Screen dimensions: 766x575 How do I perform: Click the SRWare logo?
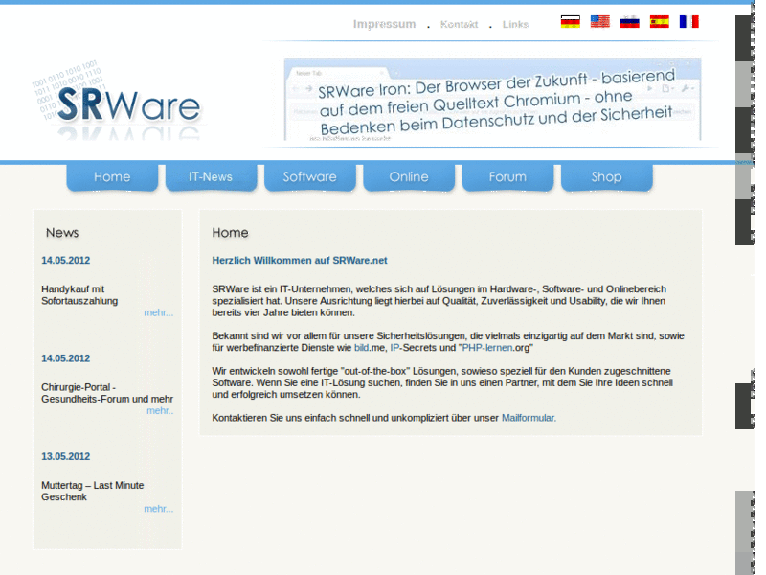117,101
